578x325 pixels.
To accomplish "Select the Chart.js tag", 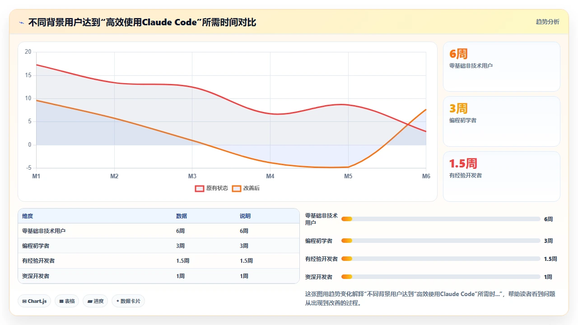I will [x=34, y=301].
